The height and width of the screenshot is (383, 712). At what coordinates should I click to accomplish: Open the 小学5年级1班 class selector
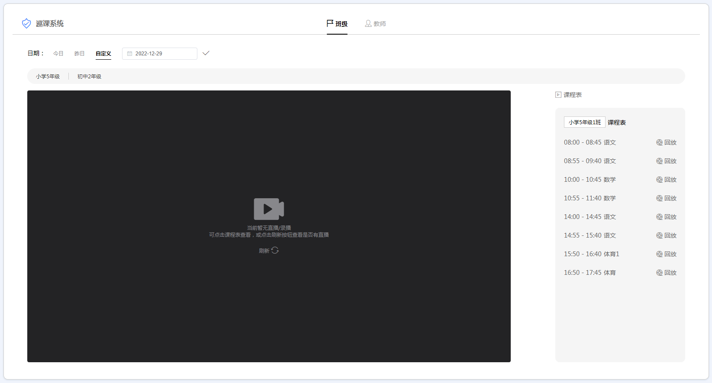tap(584, 122)
